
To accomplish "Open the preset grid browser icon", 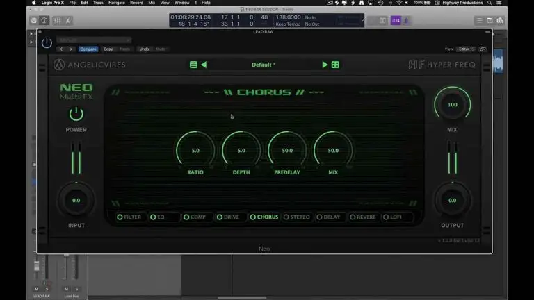I will point(335,65).
